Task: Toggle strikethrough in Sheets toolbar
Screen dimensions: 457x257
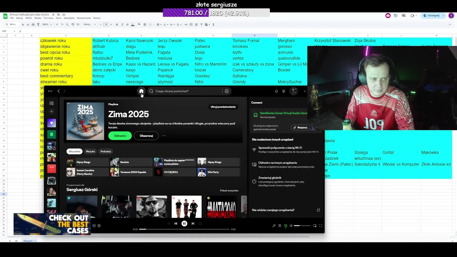Action: [x=127, y=25]
